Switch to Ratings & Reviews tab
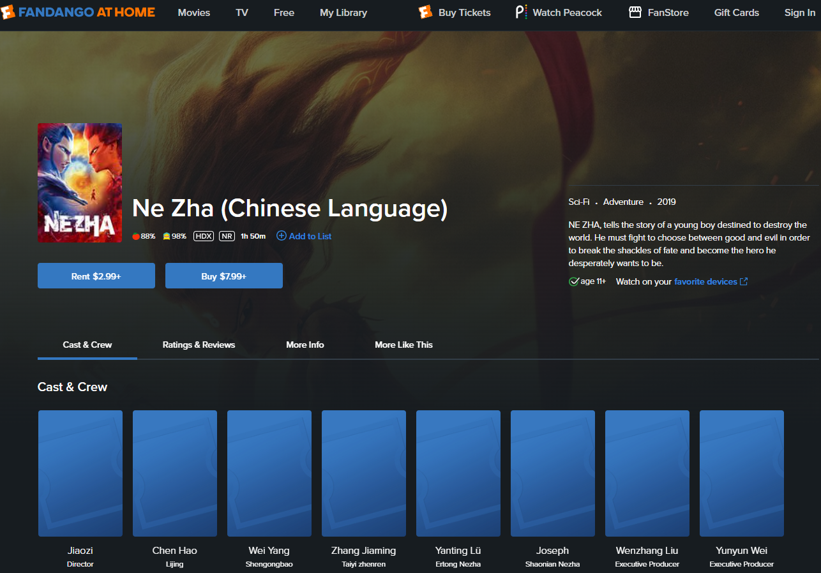 [199, 345]
